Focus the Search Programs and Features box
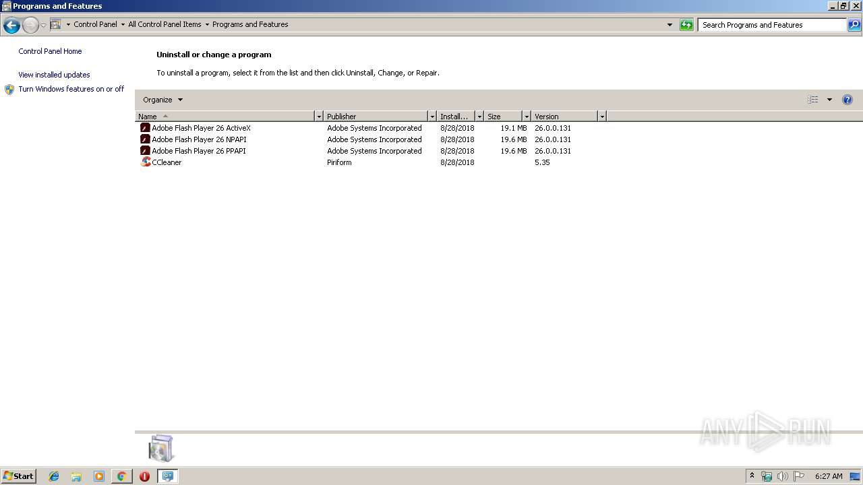 click(x=772, y=25)
